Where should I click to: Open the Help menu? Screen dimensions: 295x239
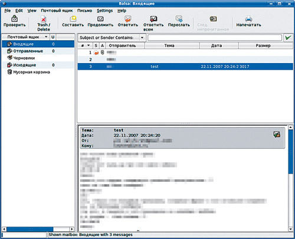coord(122,11)
